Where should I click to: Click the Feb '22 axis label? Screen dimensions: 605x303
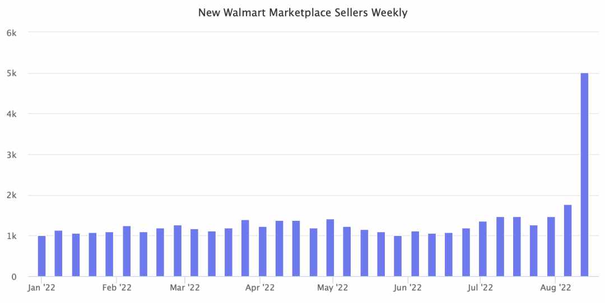117,288
